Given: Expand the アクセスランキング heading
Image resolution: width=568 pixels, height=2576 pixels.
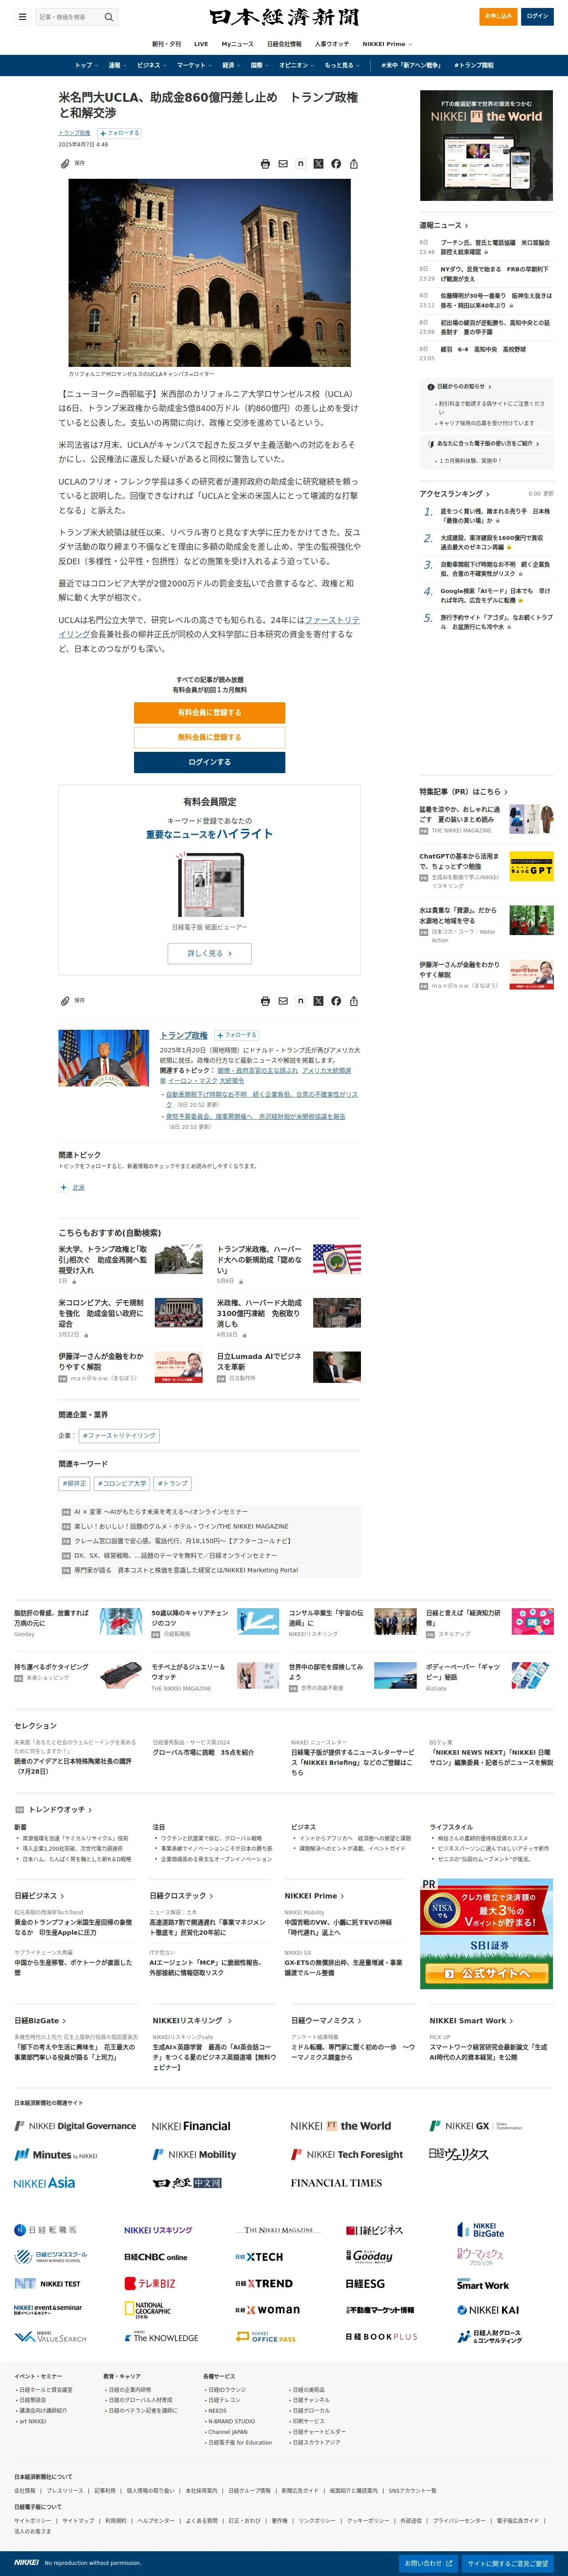Looking at the screenshot, I should [x=454, y=493].
